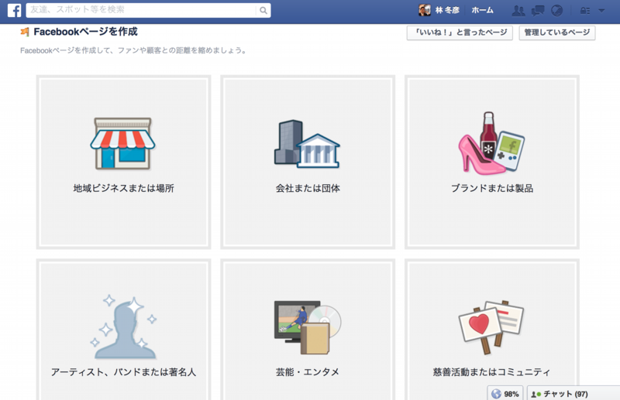Open the 林 冬彦 profile name link
The height and width of the screenshot is (400, 620).
click(448, 11)
